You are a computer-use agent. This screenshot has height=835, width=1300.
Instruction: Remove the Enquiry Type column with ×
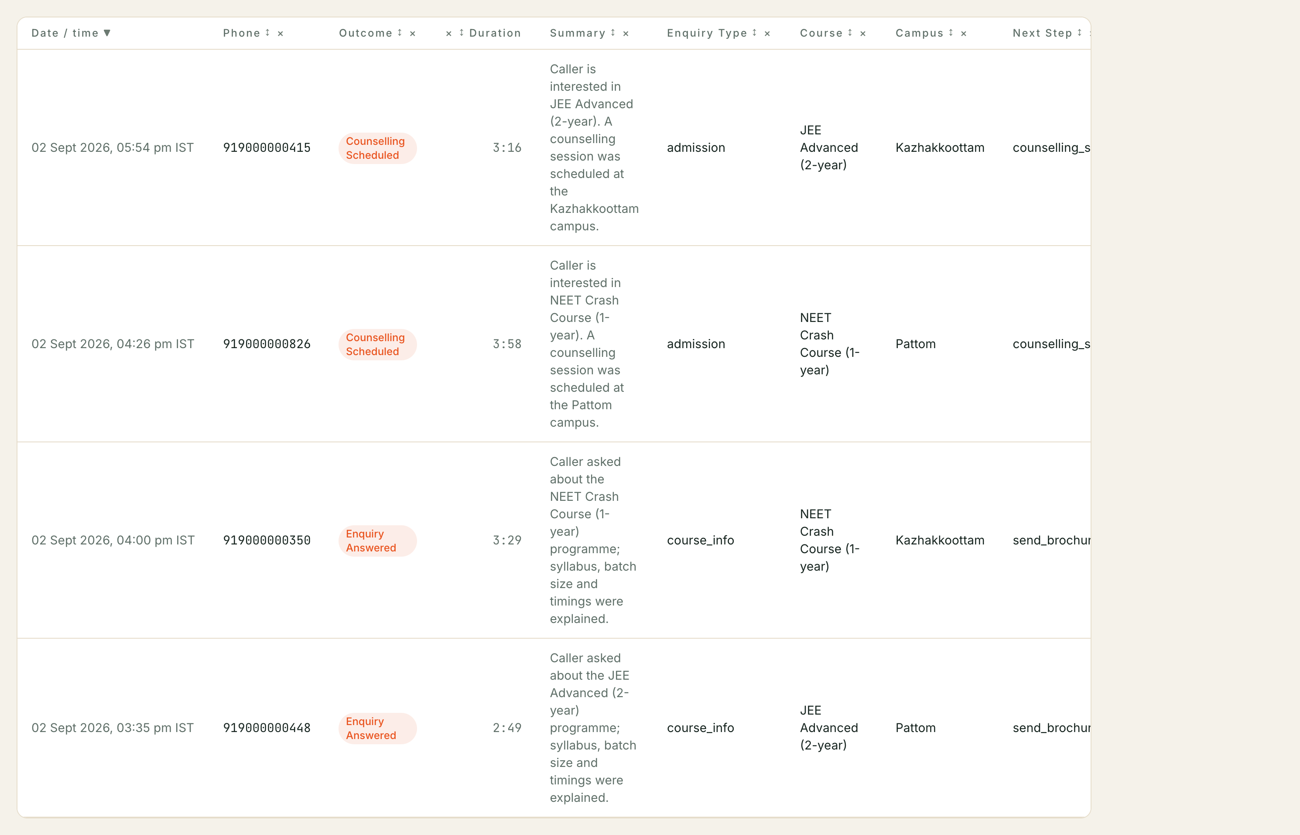(x=767, y=34)
